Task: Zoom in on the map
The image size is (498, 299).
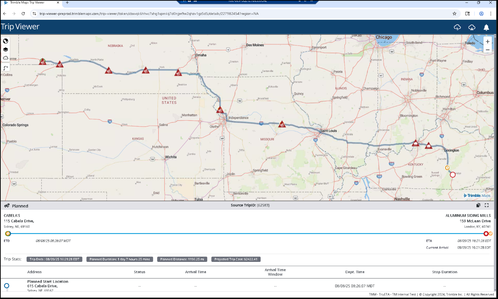Action: [487, 41]
